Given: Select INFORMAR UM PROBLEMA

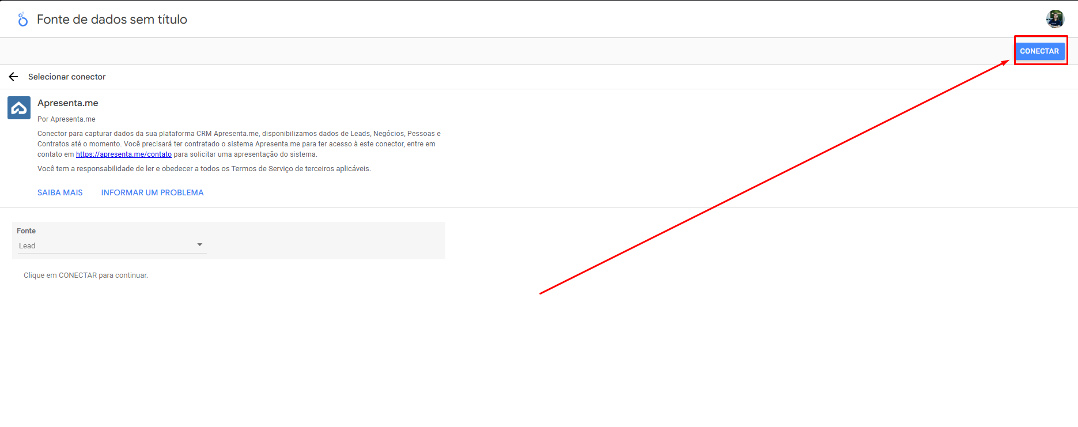Looking at the screenshot, I should (x=152, y=192).
